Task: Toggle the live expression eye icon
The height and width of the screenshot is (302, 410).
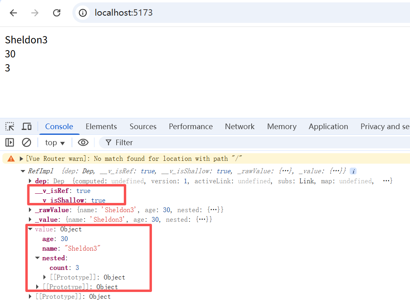Action: 83,142
